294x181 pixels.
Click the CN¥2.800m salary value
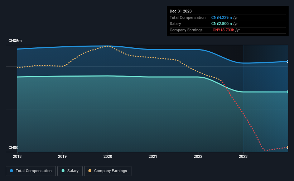(x=221, y=24)
